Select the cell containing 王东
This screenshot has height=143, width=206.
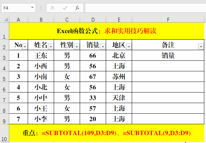coord(41,55)
